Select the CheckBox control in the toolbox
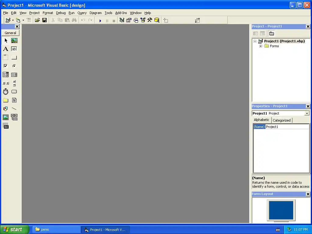 (x=5, y=66)
